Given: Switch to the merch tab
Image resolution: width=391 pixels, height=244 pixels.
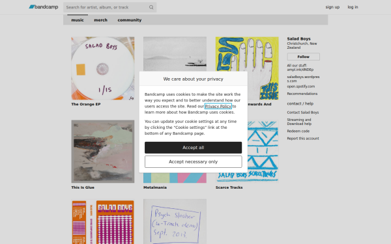Looking at the screenshot, I should [x=101, y=20].
